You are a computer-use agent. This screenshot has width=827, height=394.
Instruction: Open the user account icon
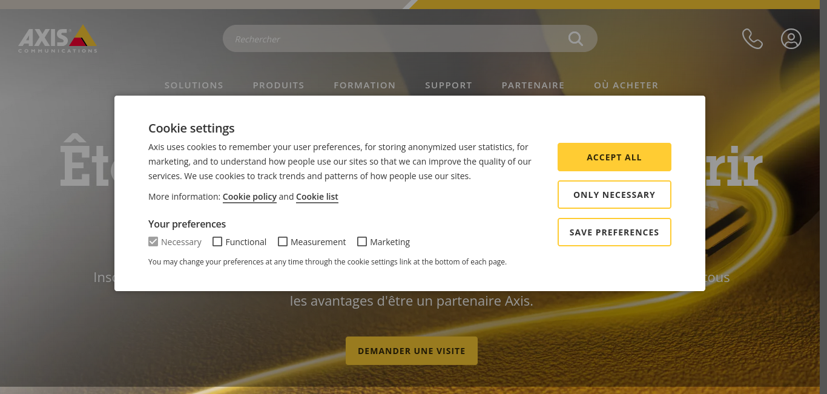point(791,39)
